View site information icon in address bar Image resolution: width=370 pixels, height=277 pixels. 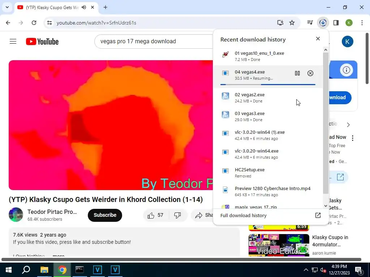(49, 23)
